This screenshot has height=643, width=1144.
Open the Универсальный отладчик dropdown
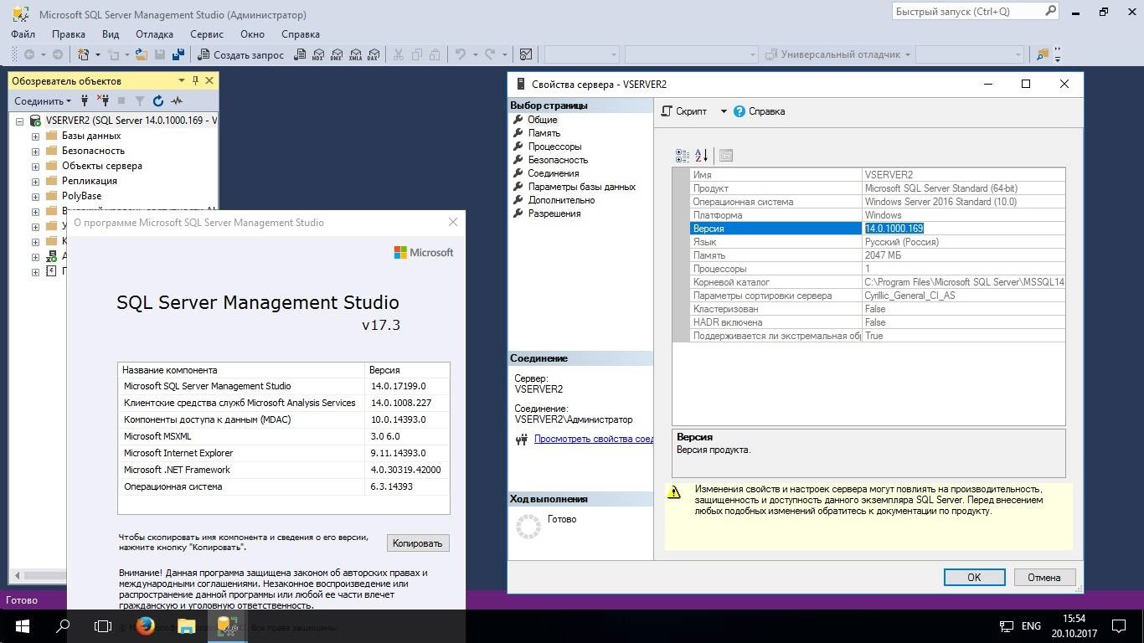pos(907,54)
